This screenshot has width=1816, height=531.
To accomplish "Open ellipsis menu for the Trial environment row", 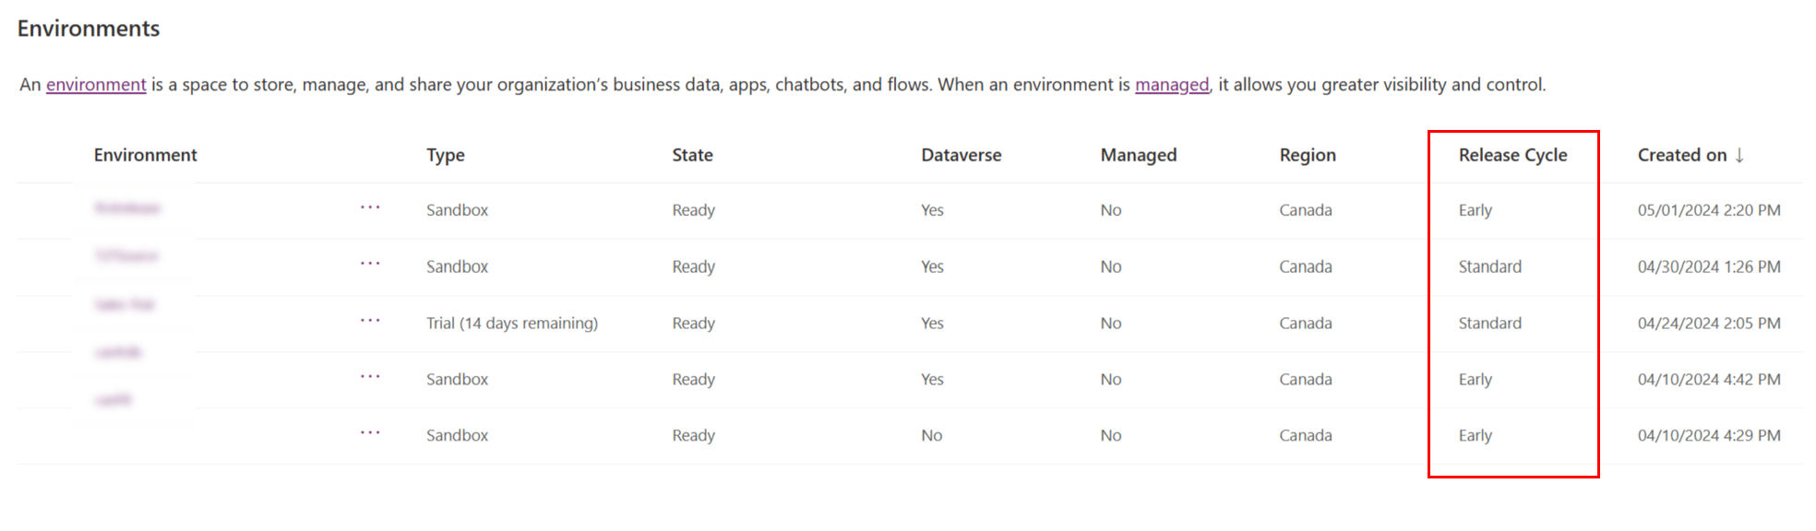I will [370, 321].
